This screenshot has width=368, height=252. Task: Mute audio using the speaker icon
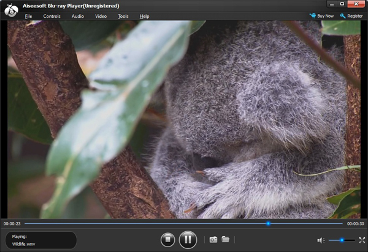coord(321,240)
